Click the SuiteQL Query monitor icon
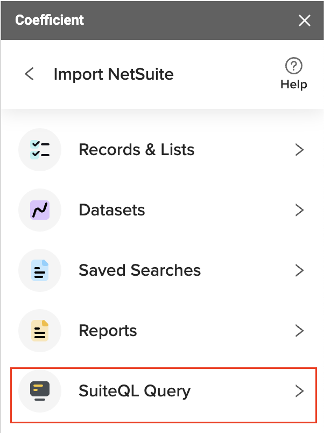The height and width of the screenshot is (433, 324). click(40, 391)
